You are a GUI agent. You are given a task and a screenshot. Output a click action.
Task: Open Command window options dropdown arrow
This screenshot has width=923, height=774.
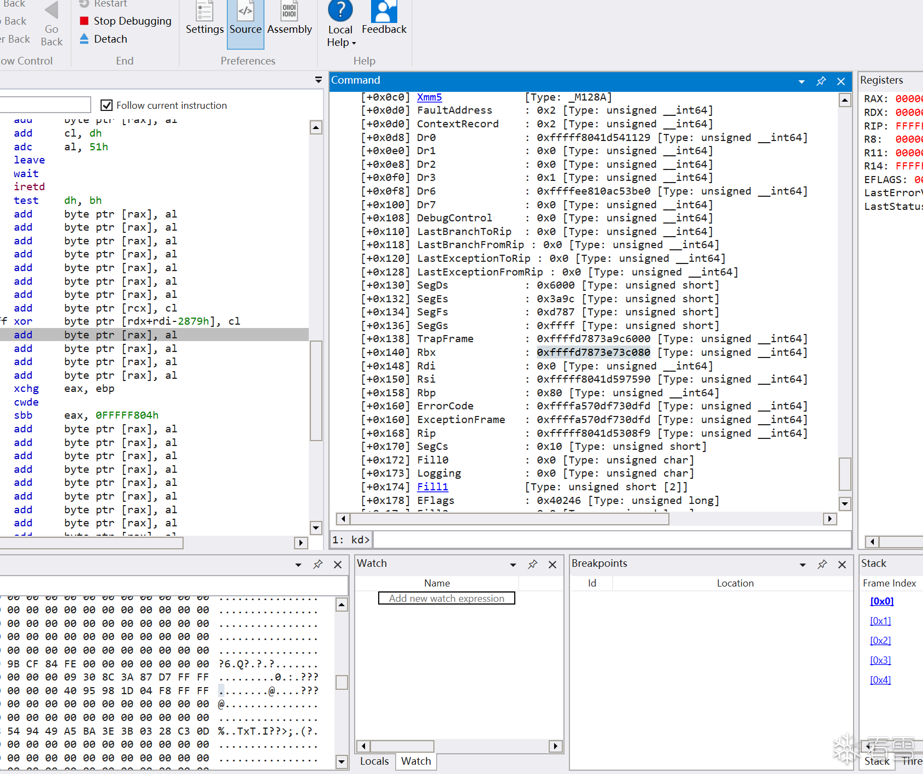pos(801,81)
